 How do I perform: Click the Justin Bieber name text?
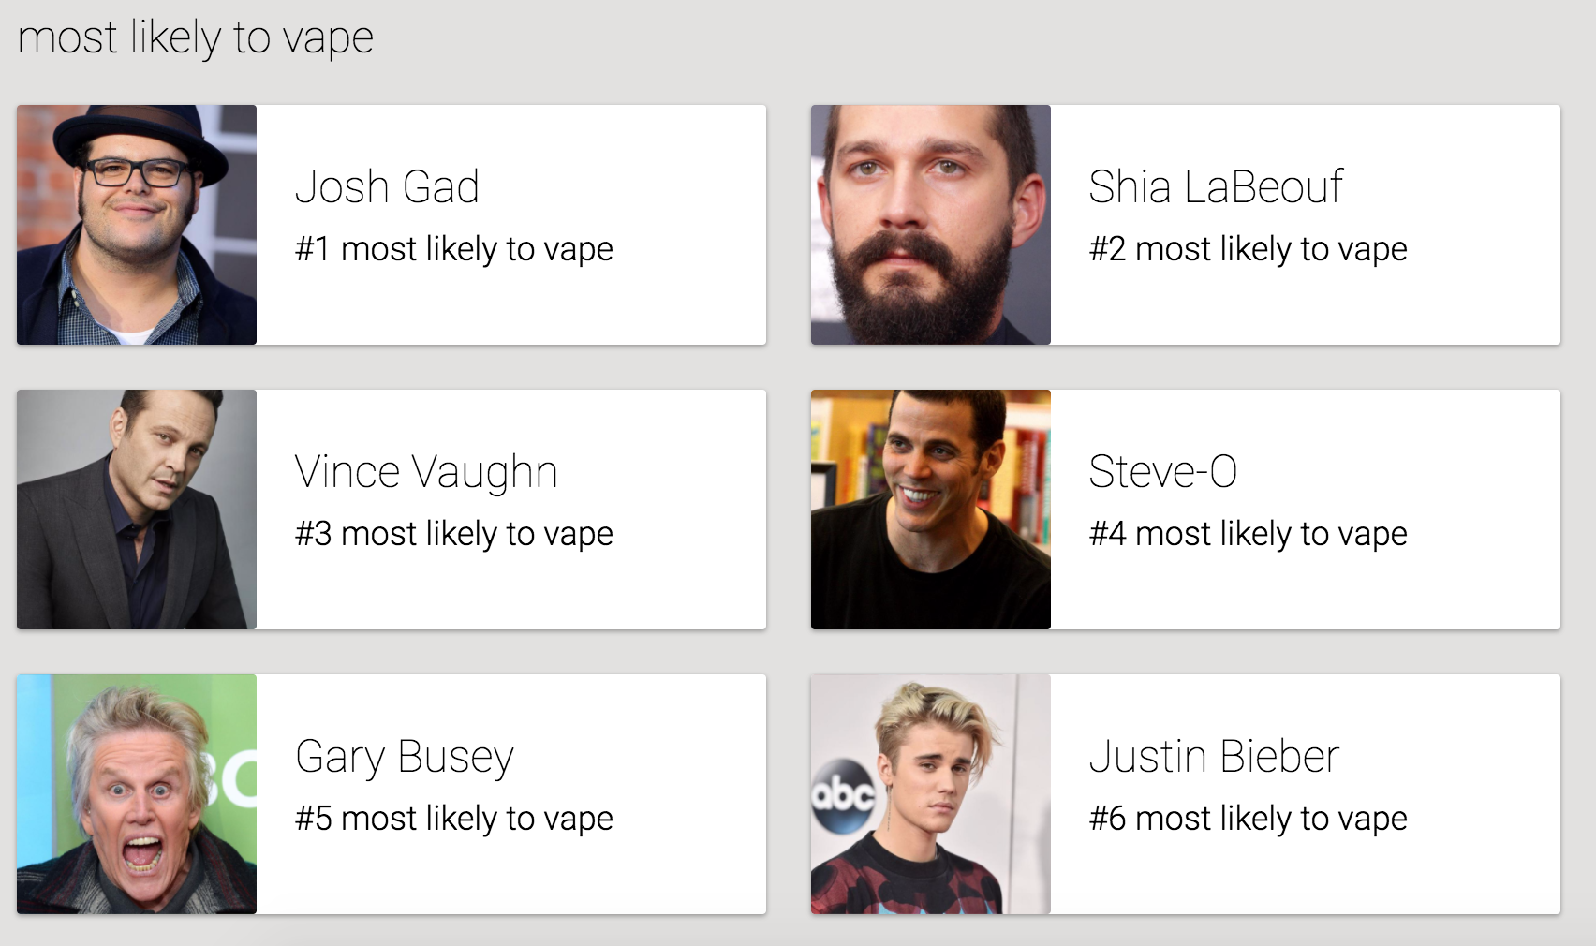1214,756
